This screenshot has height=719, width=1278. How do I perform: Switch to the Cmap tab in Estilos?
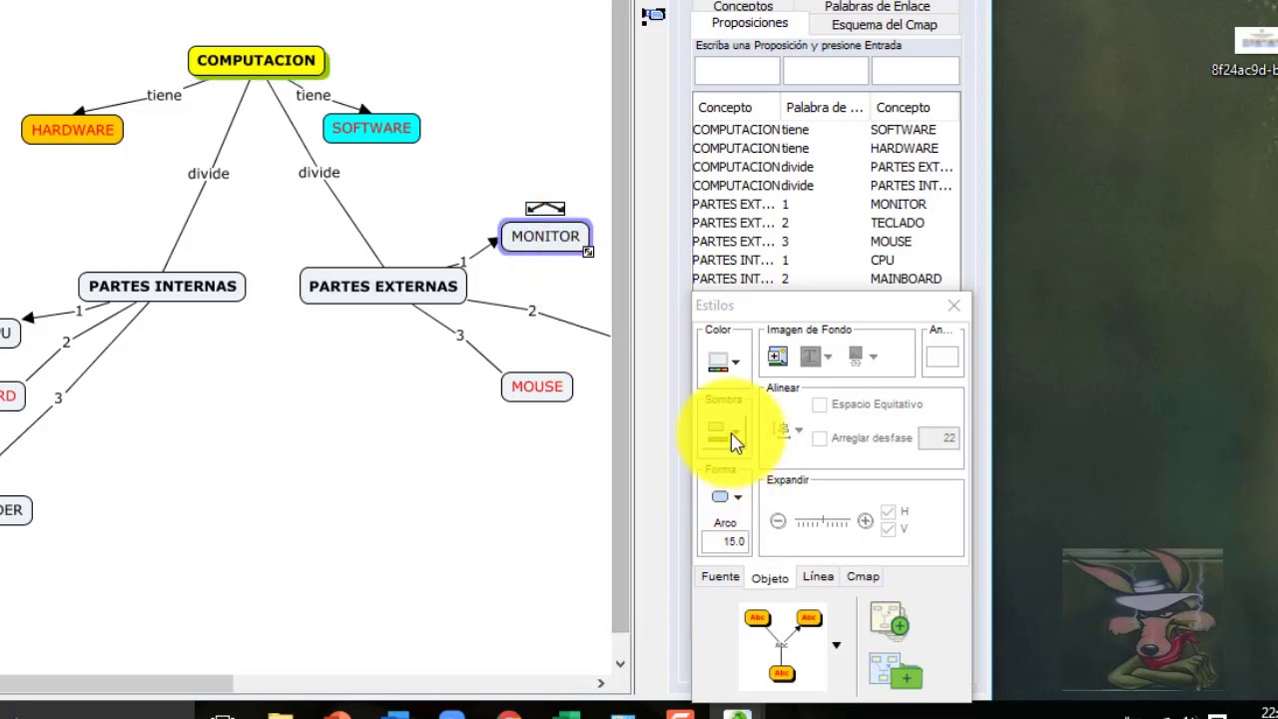(863, 576)
